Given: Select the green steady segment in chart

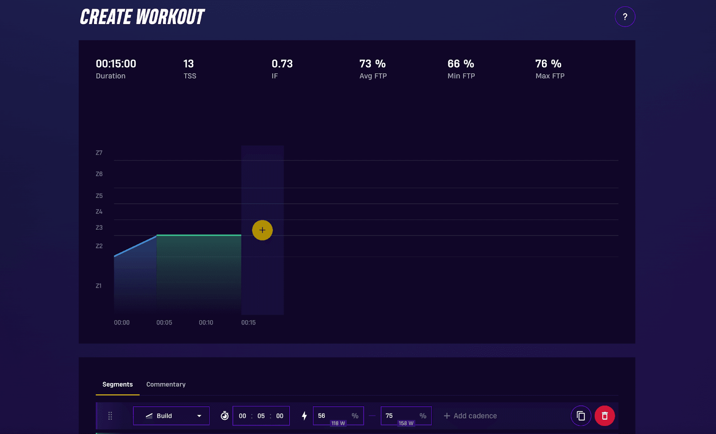Looking at the screenshot, I should (x=199, y=273).
